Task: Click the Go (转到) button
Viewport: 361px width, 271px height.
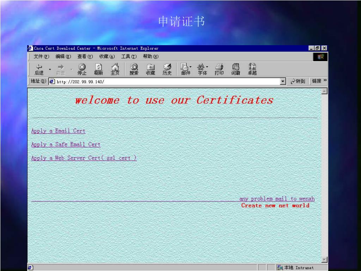Action: [298, 82]
